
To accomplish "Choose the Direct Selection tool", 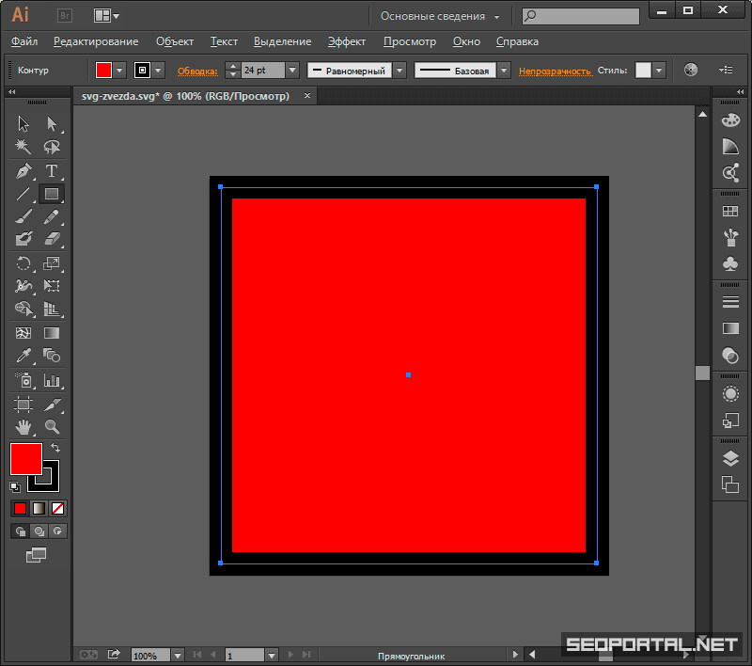I will (x=52, y=124).
